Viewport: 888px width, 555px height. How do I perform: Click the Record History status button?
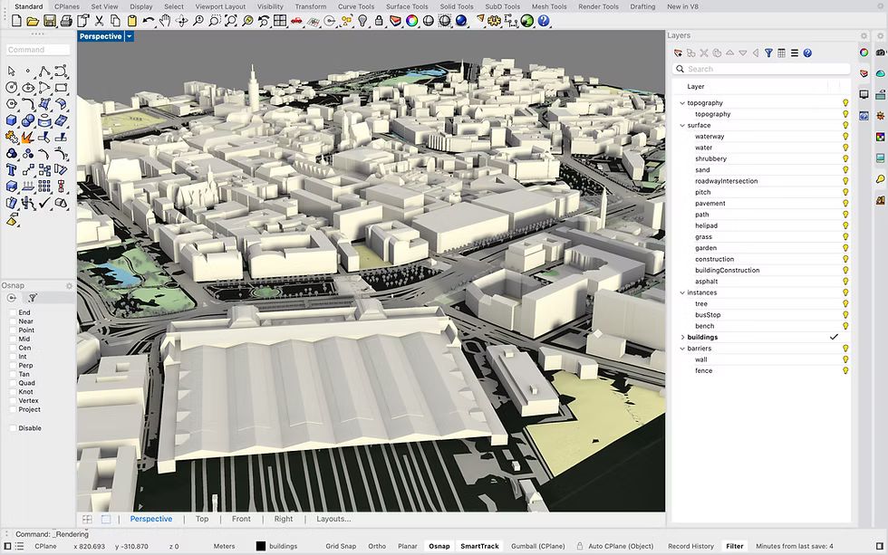tap(690, 546)
